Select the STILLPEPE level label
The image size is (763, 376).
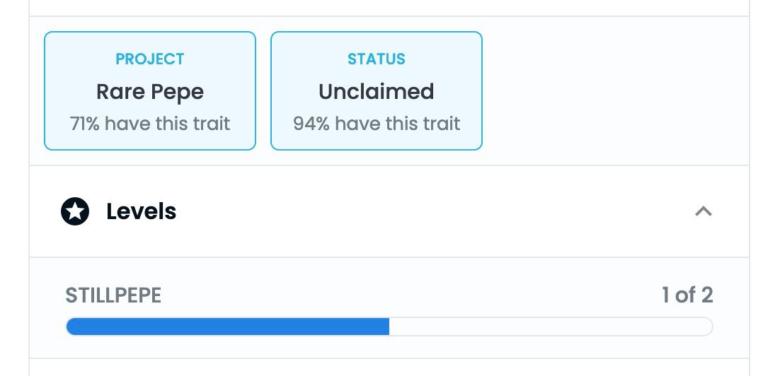click(x=113, y=295)
